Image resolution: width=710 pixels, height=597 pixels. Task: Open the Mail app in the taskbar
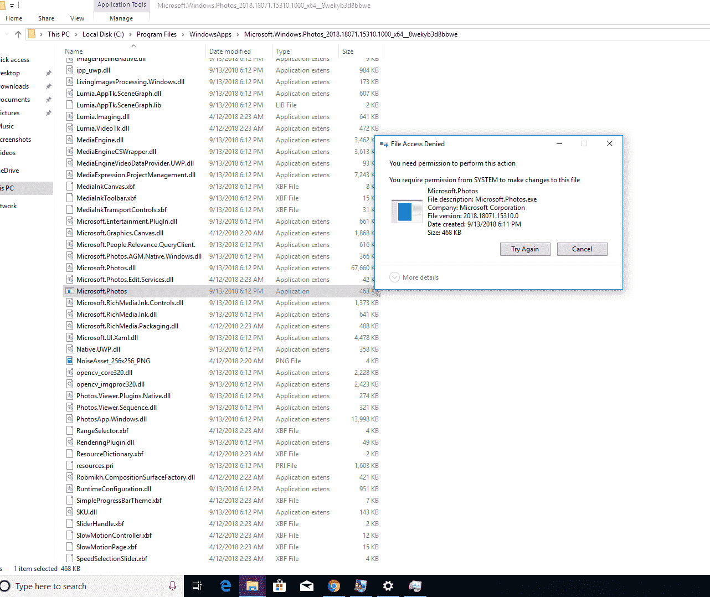click(x=307, y=586)
